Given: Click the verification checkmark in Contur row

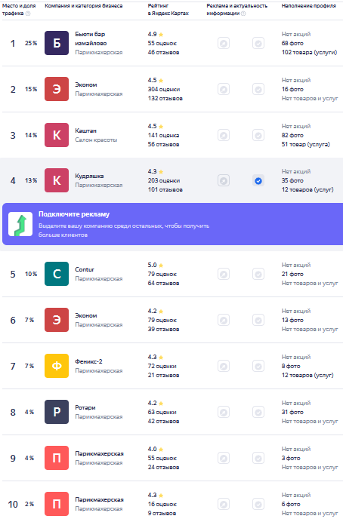Looking at the screenshot, I should [x=258, y=274].
